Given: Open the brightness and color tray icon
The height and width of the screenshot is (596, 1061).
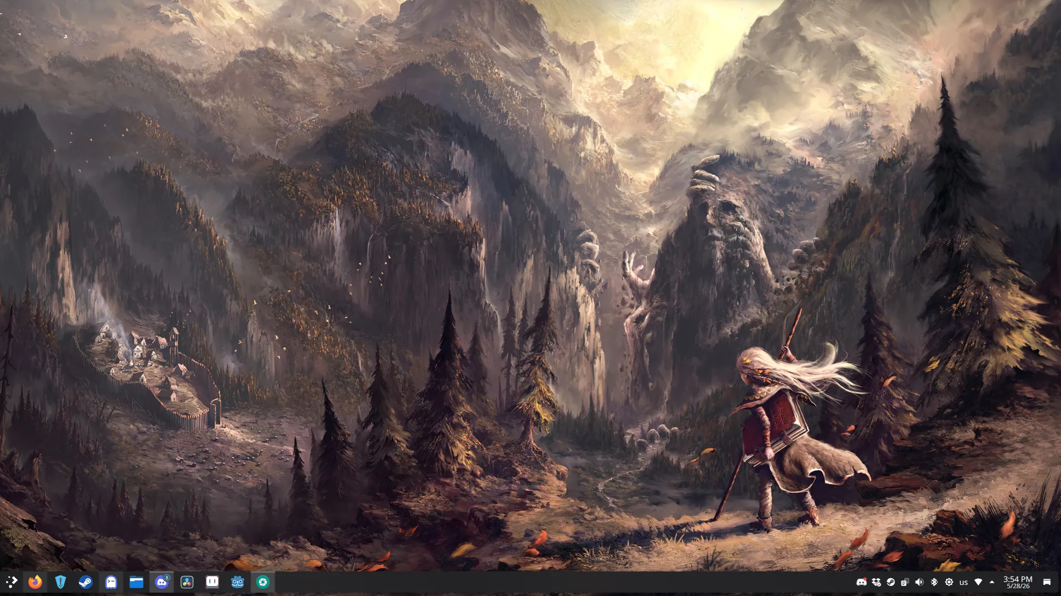Looking at the screenshot, I should pos(949,582).
